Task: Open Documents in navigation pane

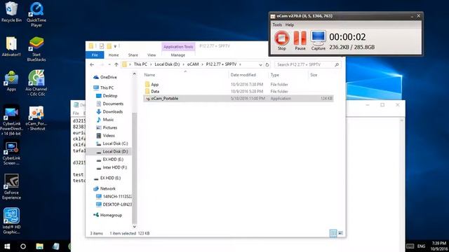Action: pyautogui.click(x=109, y=104)
